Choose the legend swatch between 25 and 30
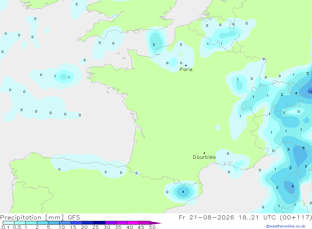 pyautogui.click(x=99, y=223)
